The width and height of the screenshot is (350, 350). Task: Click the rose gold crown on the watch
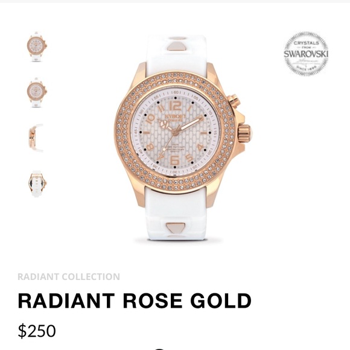pyautogui.click(x=245, y=133)
